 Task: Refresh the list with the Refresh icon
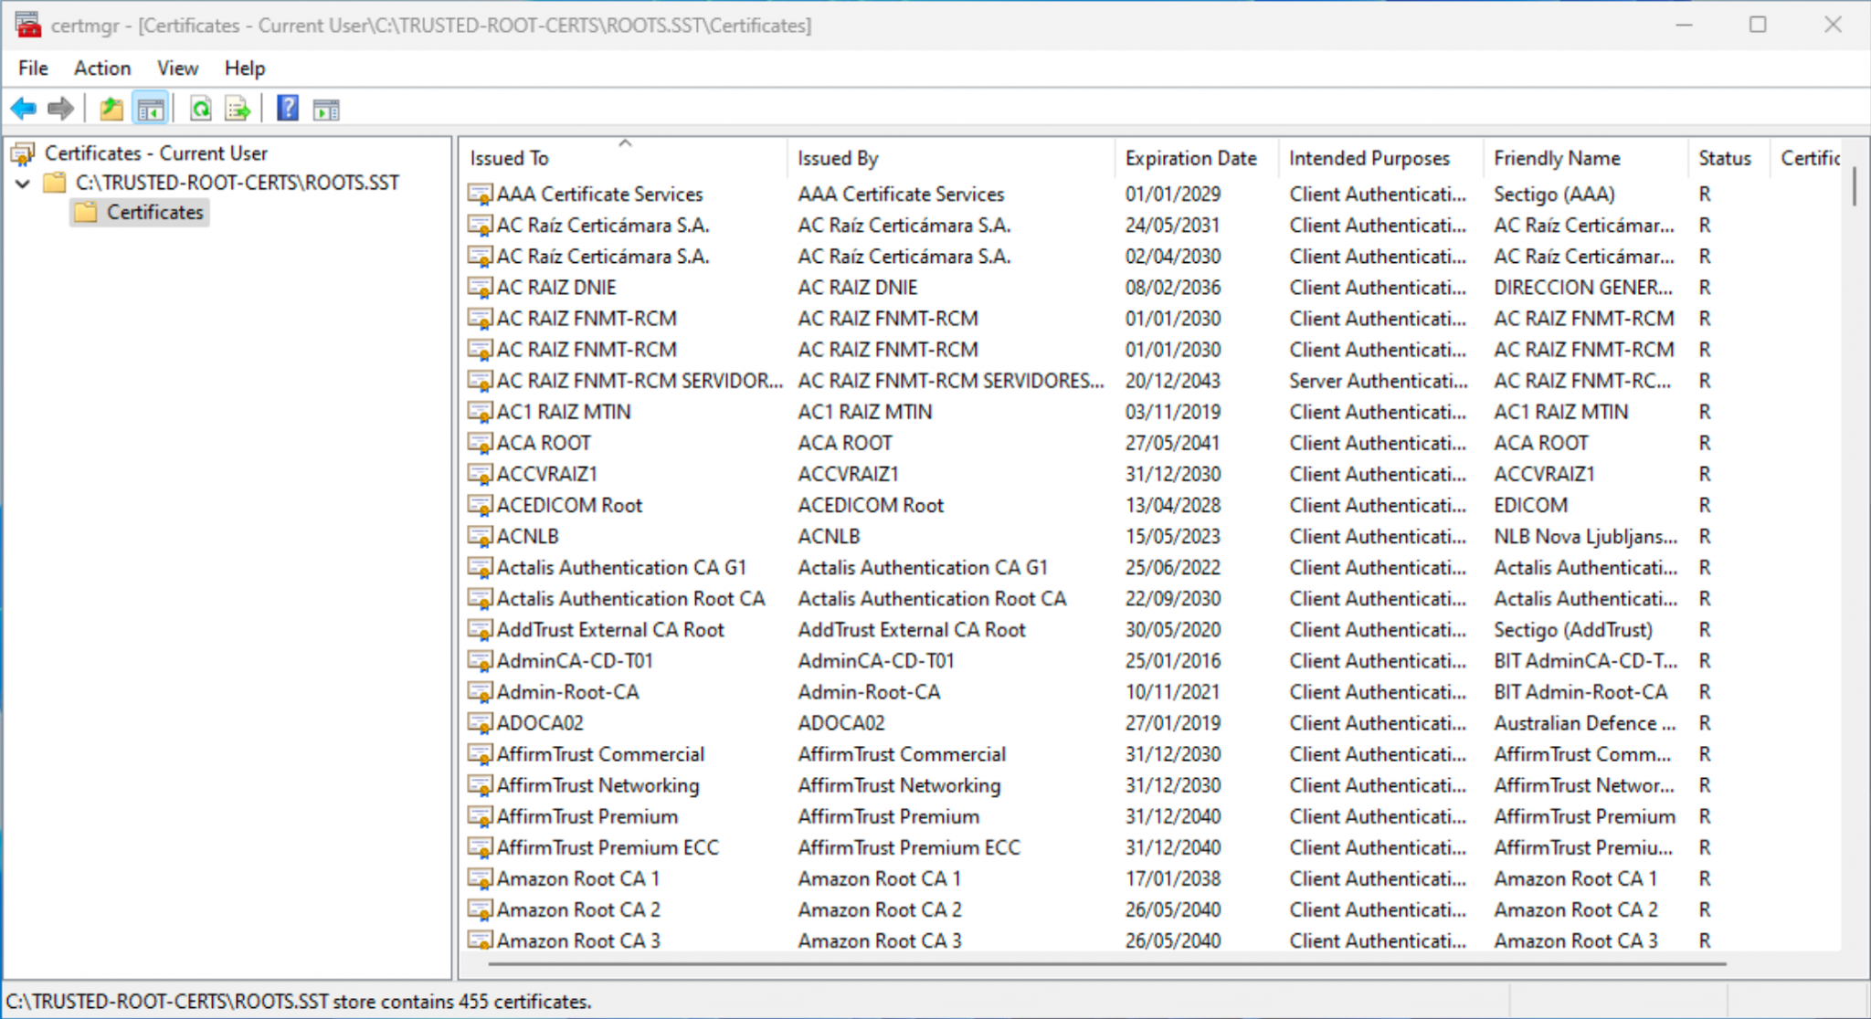tap(202, 108)
